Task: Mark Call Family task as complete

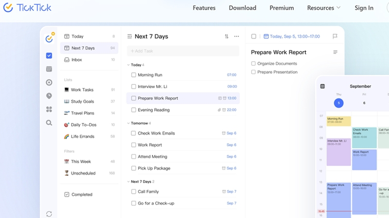Action: [133, 191]
